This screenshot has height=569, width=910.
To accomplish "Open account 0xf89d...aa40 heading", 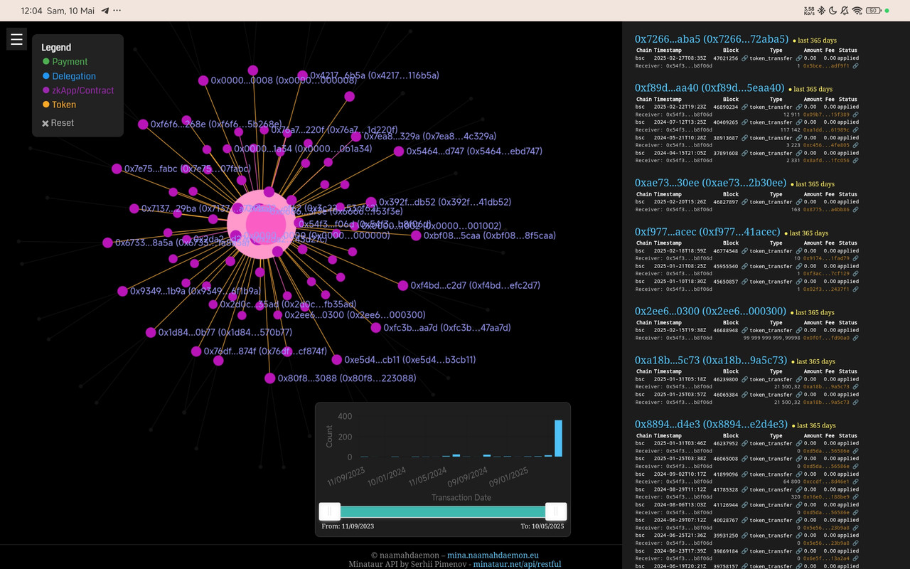I will click(710, 87).
